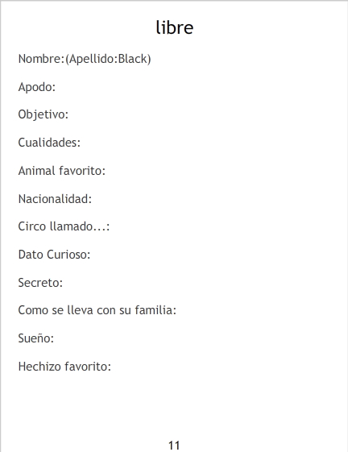Screen dimensions: 348x452
Task: Click the page title "libre"
Action: click(175, 27)
